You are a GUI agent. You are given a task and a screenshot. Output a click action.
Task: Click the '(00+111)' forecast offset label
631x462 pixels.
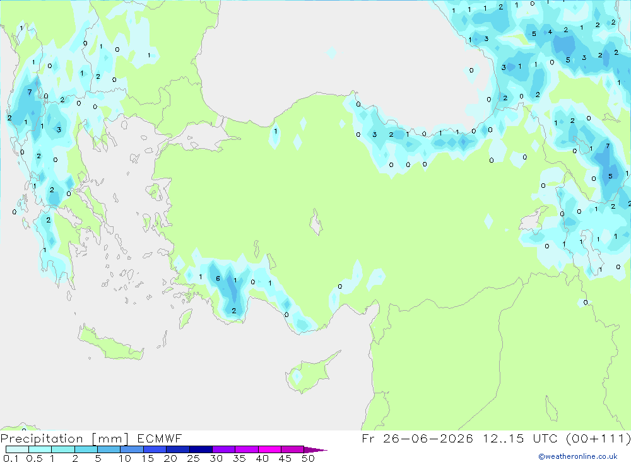(598, 438)
